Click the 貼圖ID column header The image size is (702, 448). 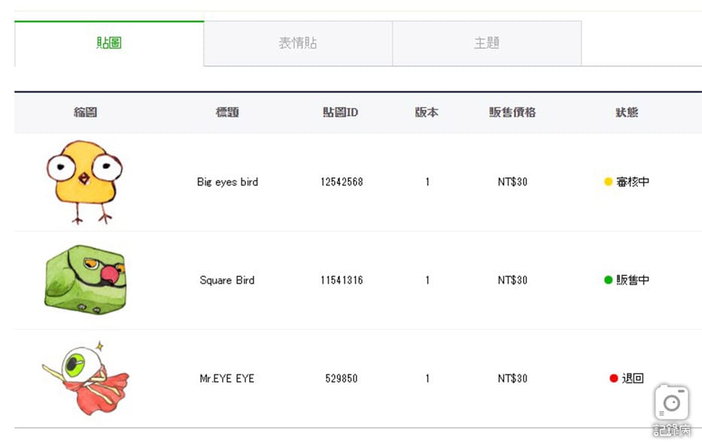(x=341, y=112)
